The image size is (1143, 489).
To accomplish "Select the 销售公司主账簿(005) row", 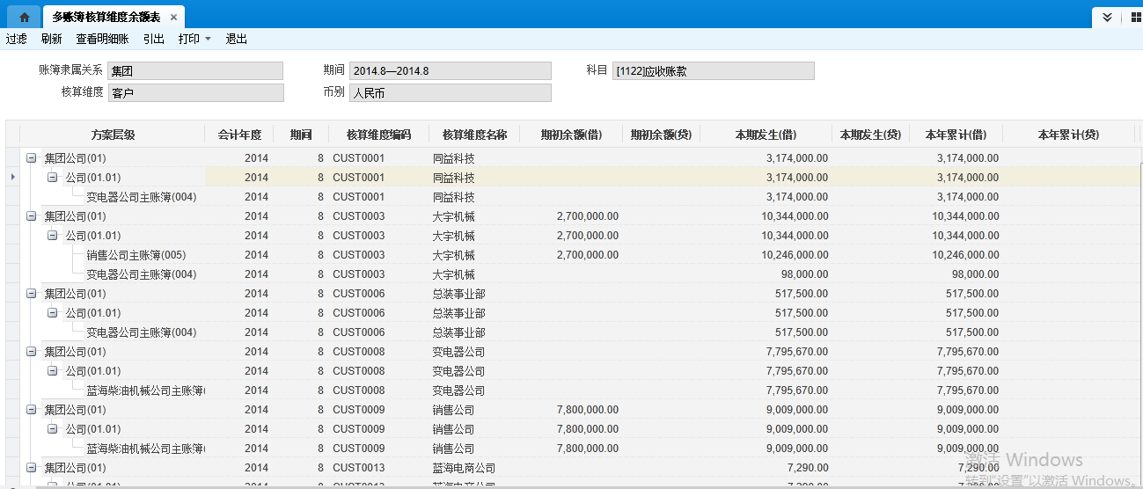I will coord(136,255).
